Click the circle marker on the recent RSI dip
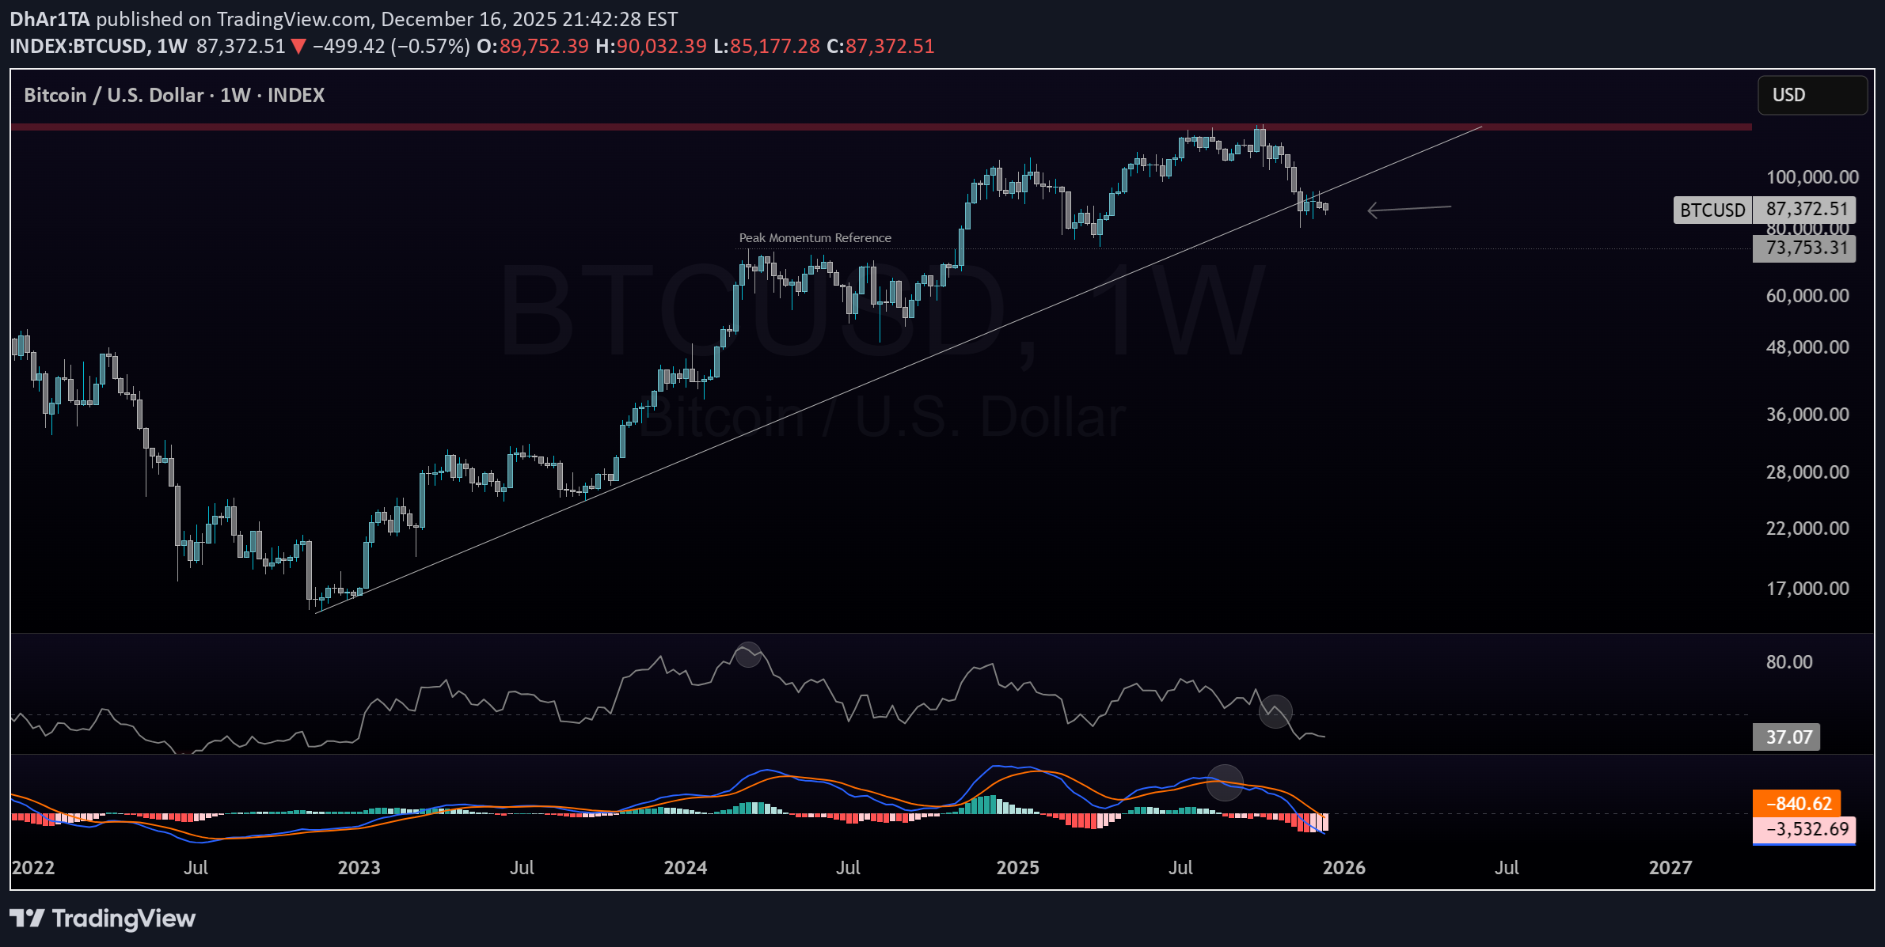The height and width of the screenshot is (947, 1885). (1276, 710)
